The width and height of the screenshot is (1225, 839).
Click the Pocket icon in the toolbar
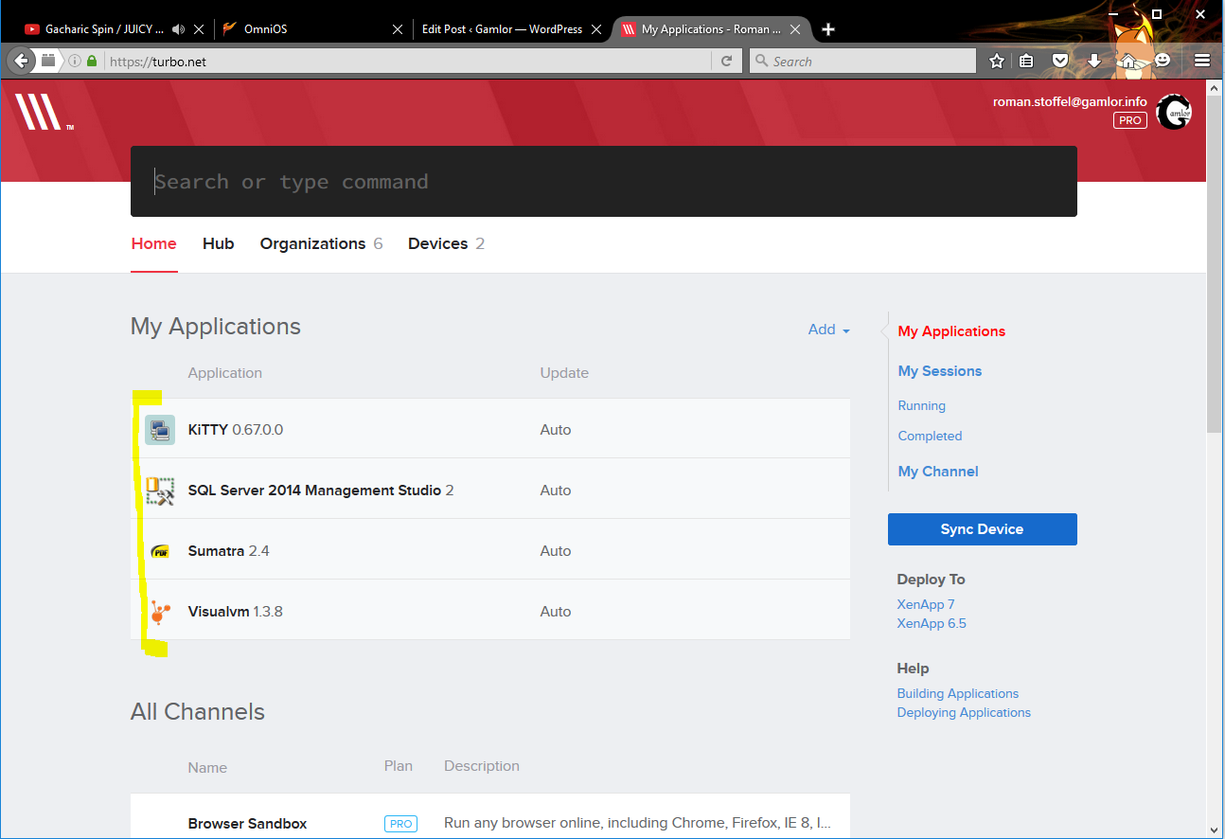(1060, 61)
